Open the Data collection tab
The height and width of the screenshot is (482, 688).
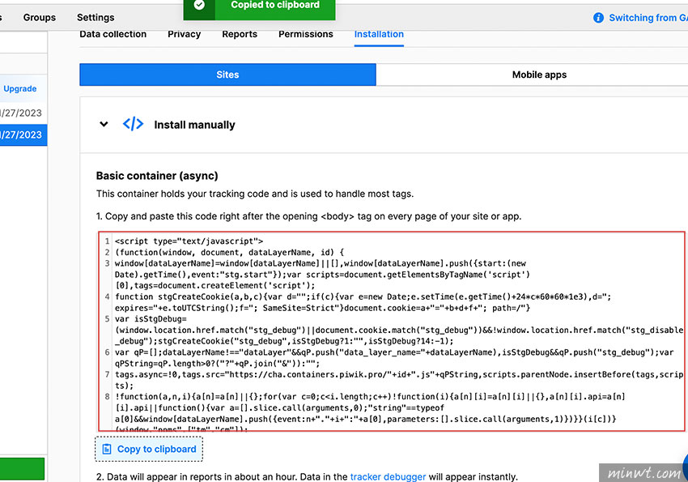coord(113,34)
